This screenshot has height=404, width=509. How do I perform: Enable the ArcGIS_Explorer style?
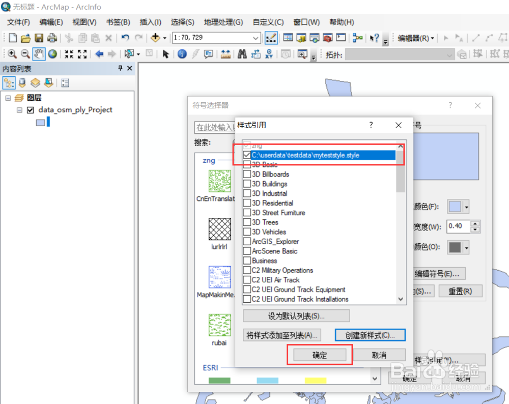(247, 241)
